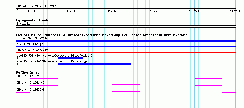Click the red nsv828180 (Park2010) loss bar

point(126,52)
